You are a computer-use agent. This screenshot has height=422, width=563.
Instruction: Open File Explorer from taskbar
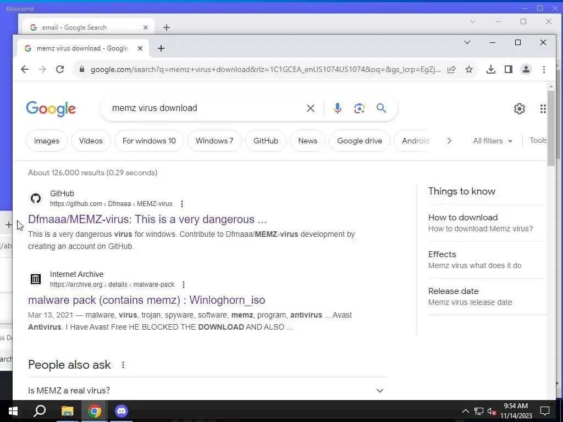click(67, 411)
